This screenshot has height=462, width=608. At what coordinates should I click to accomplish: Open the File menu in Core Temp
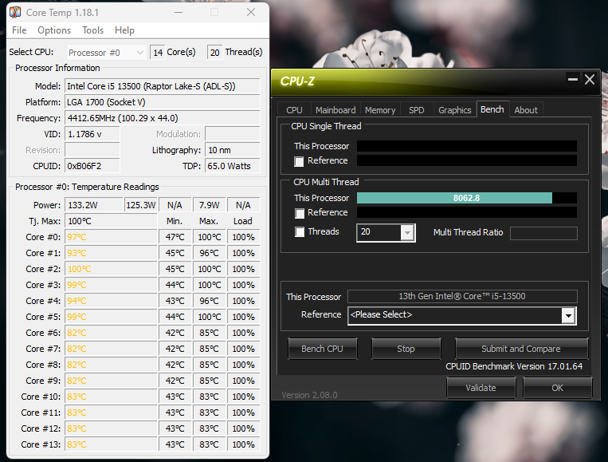coord(19,30)
